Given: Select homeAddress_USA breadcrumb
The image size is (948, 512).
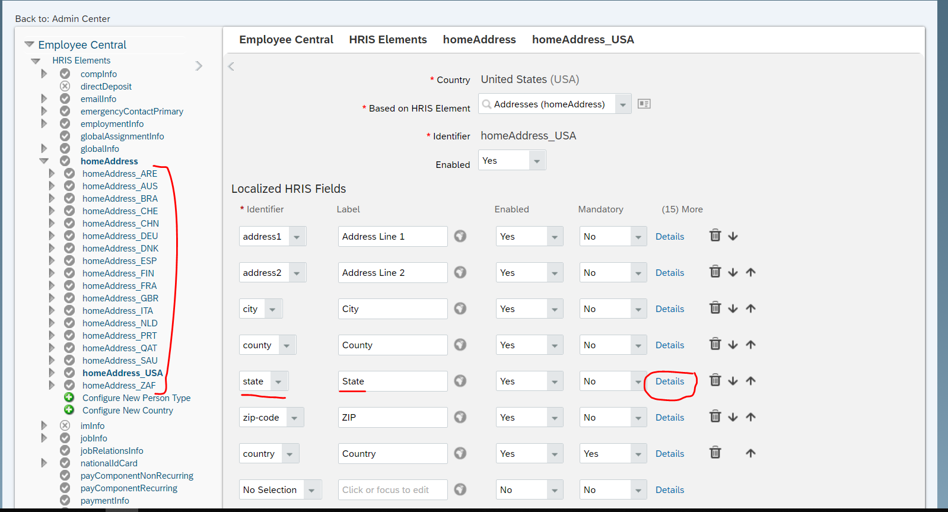Looking at the screenshot, I should click(x=583, y=39).
